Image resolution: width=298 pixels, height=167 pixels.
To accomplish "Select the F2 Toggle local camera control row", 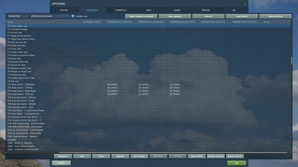I will [148, 39].
